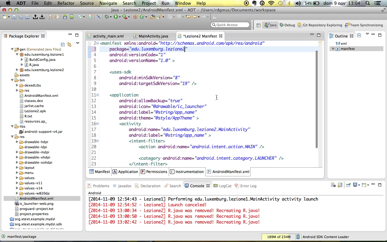Screen dimensions: 387x242
Task: Switch to Application manifest tab
Action: coord(125,172)
